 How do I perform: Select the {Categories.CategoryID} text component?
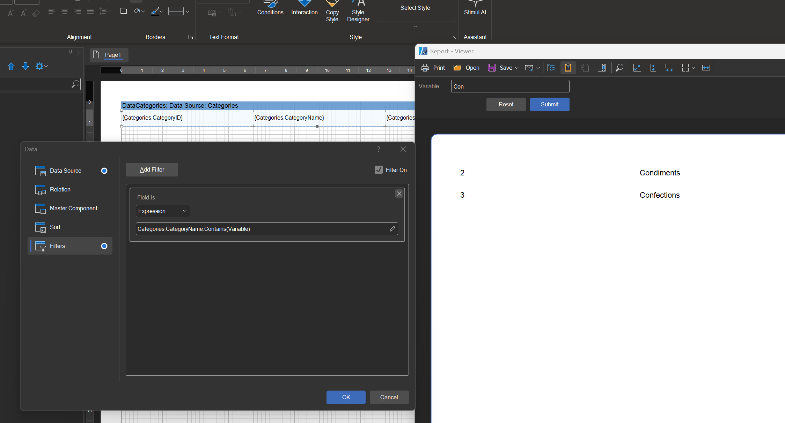click(187, 118)
